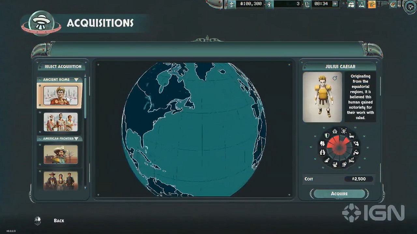The height and width of the screenshot is (234, 417).
Task: Click the bathtub hygiene icon on needs wheel
Action: click(x=352, y=136)
